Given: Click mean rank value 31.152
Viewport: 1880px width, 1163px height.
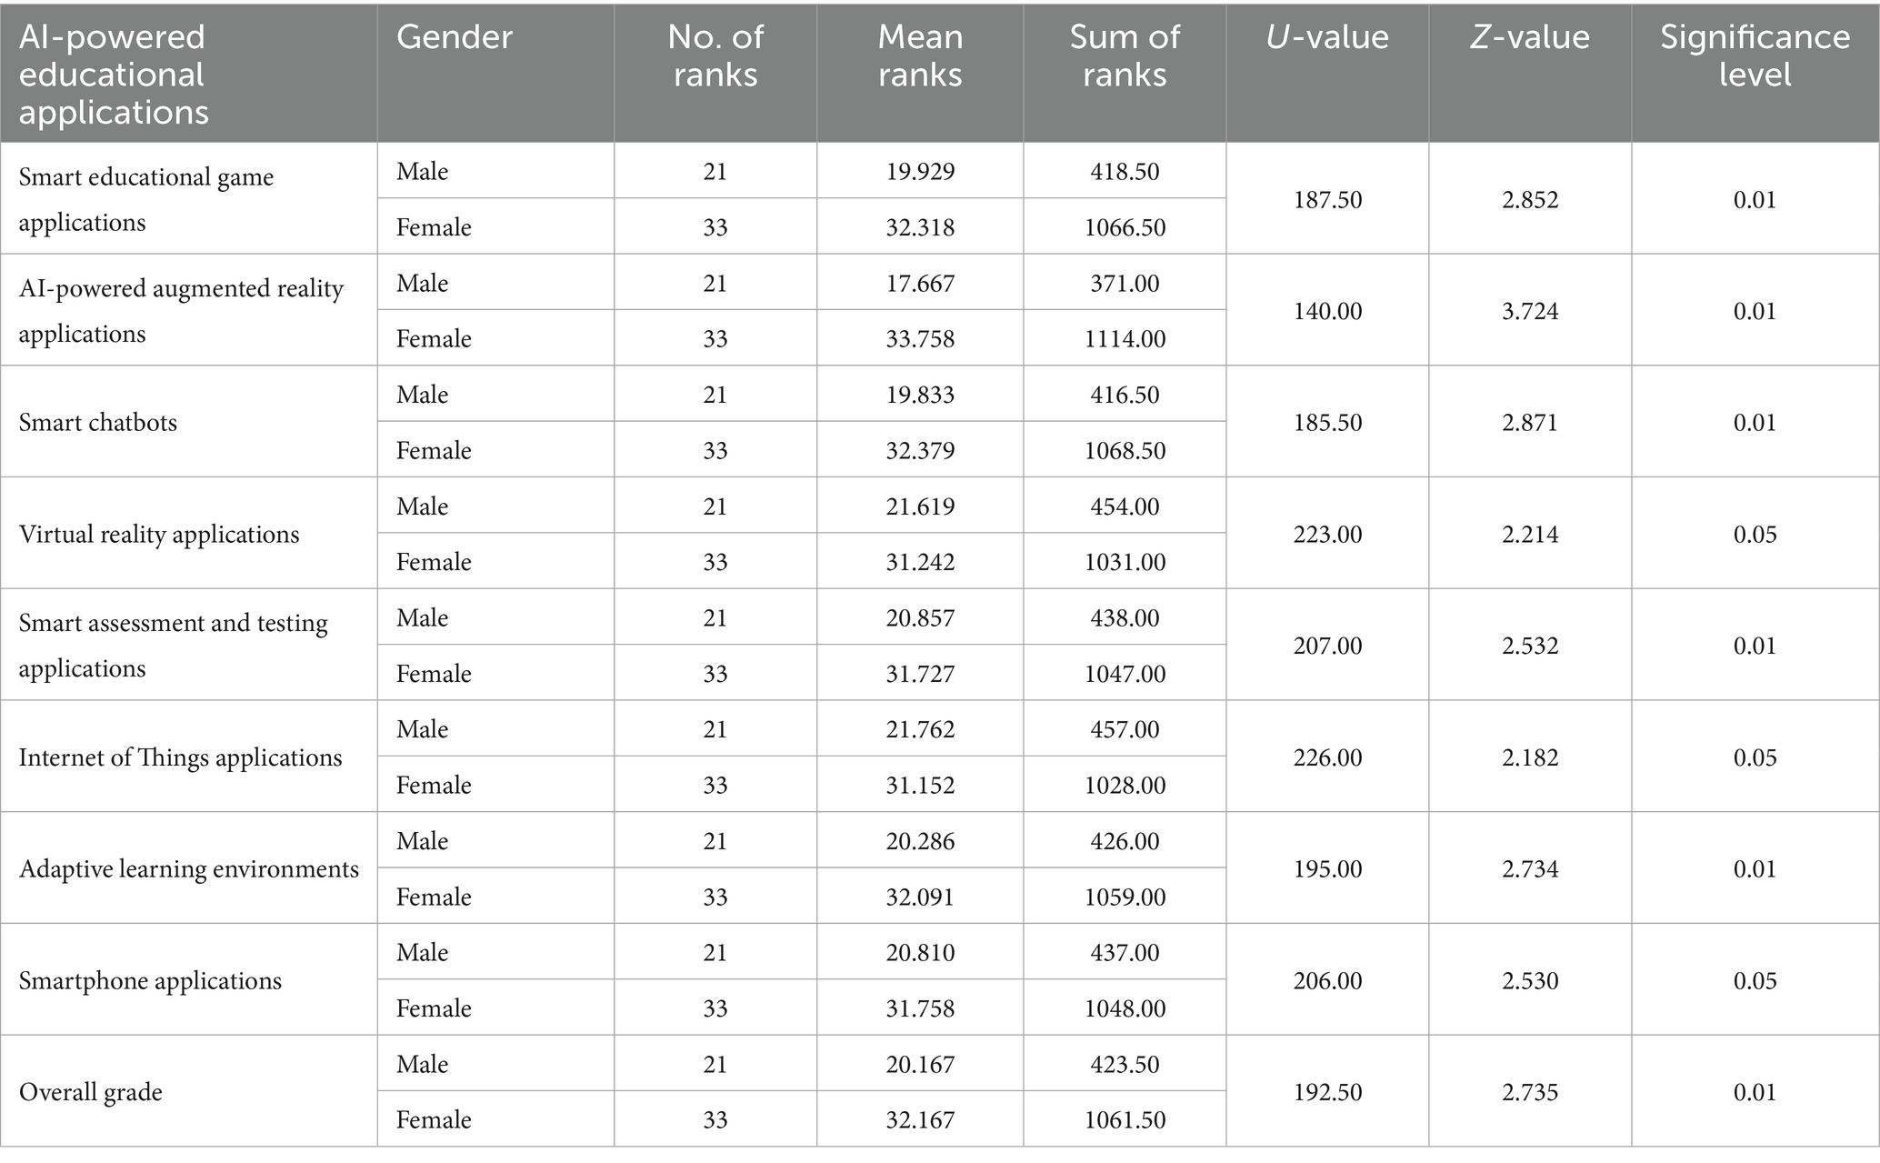Looking at the screenshot, I should pyautogui.click(x=920, y=785).
